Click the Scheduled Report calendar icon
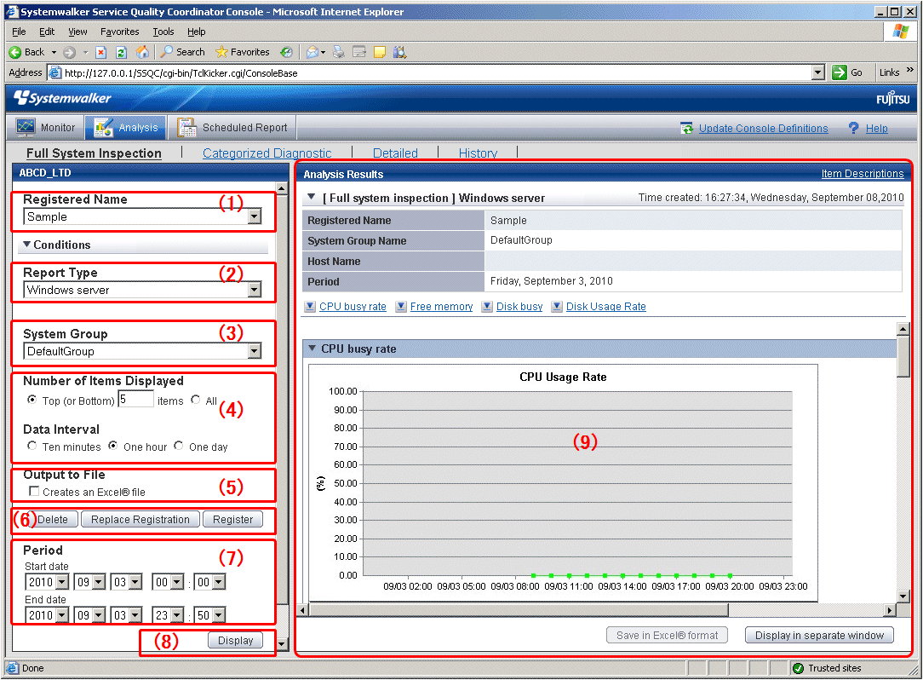 186,127
